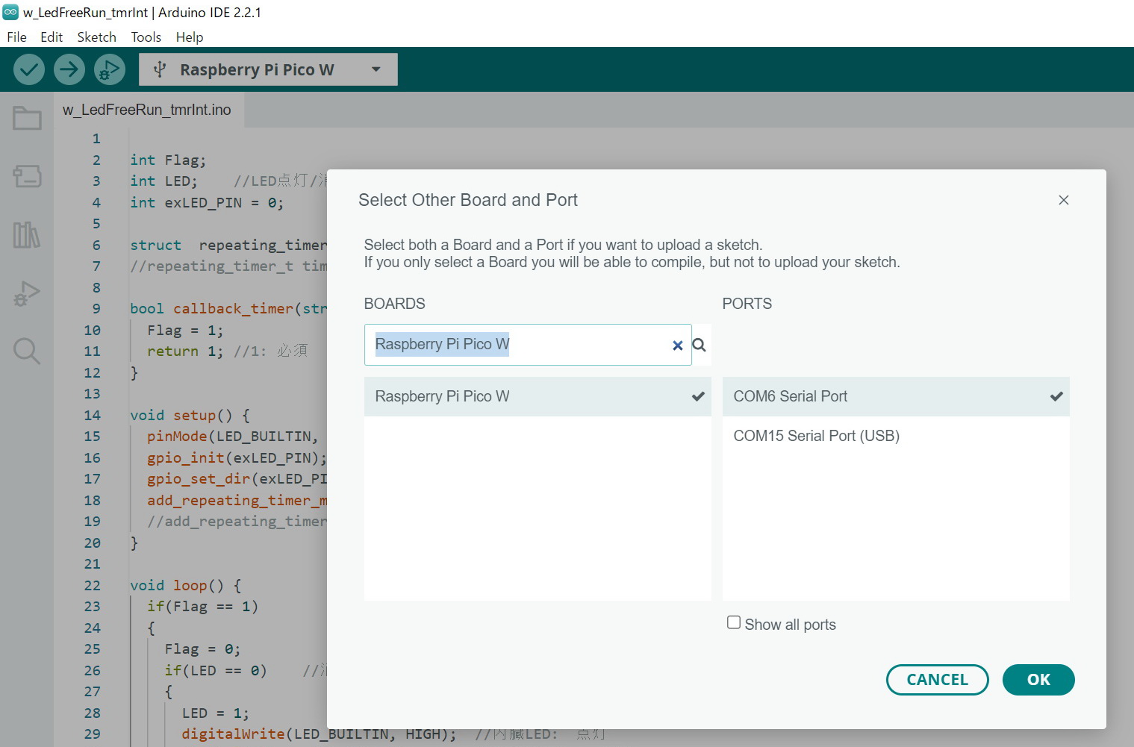Click the digitalWrite(LED_BUILTIN, HIGH) line
The image size is (1134, 747).
pos(319,734)
